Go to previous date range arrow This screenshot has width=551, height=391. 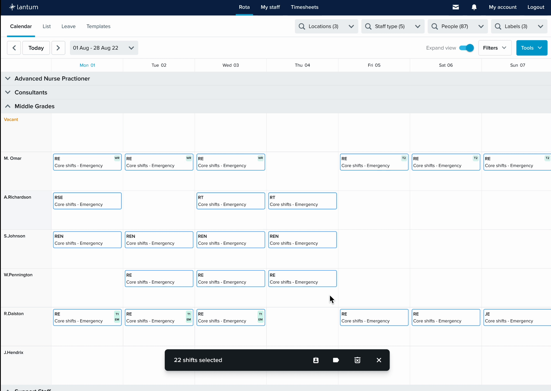coord(14,48)
